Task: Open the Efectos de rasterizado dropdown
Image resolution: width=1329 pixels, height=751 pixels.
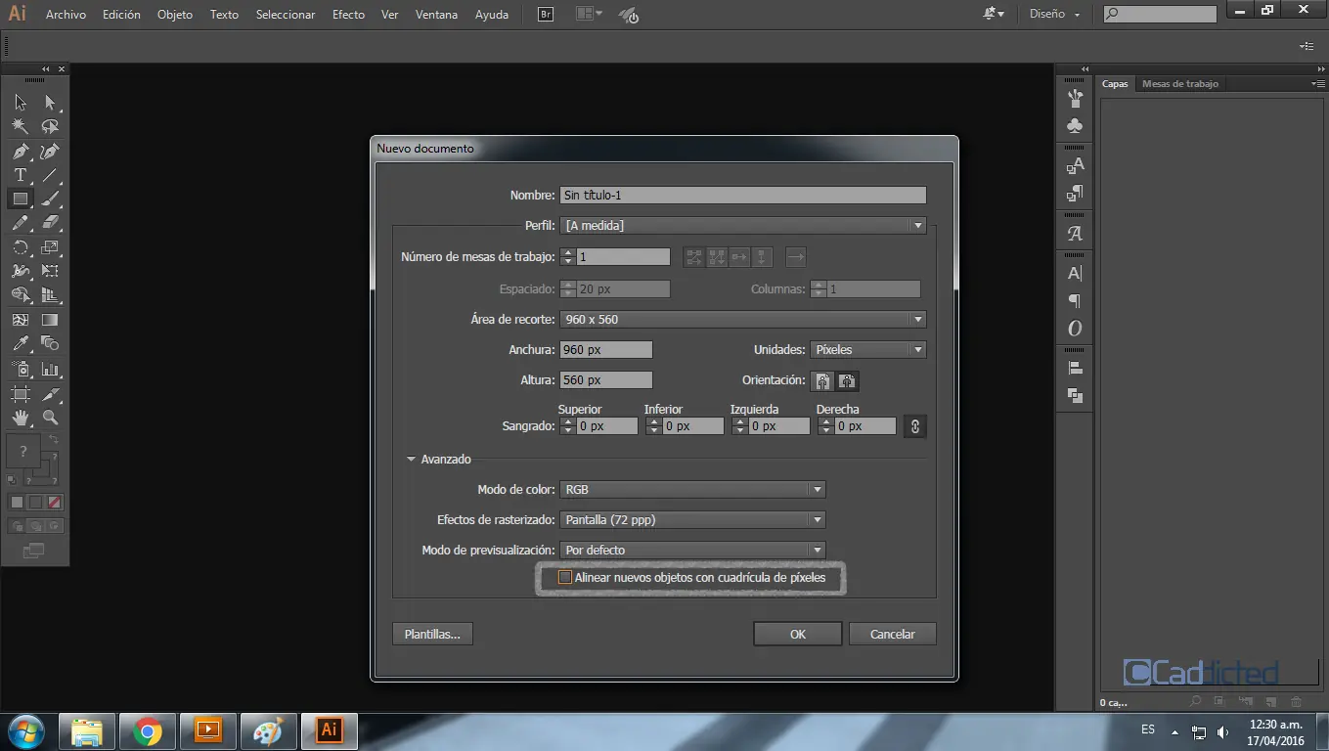Action: 693,519
